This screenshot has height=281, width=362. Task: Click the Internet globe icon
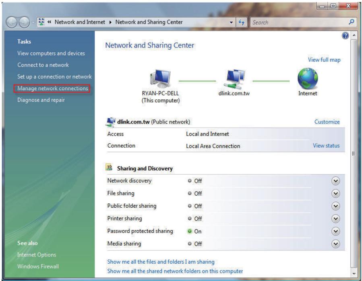308,79
